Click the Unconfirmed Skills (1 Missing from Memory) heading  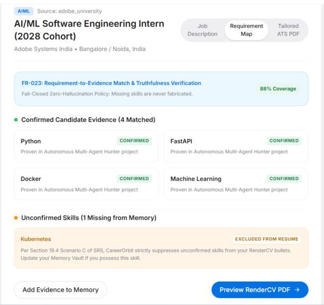point(89,218)
